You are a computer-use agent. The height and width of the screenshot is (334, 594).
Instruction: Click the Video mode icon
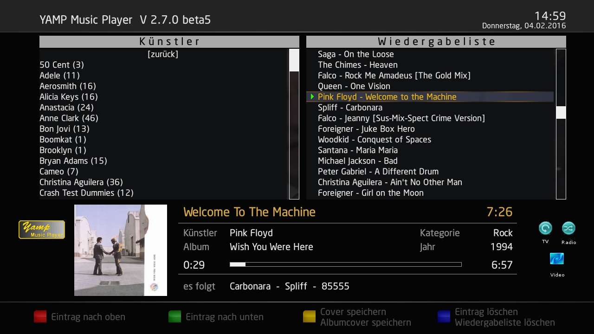pos(557,259)
